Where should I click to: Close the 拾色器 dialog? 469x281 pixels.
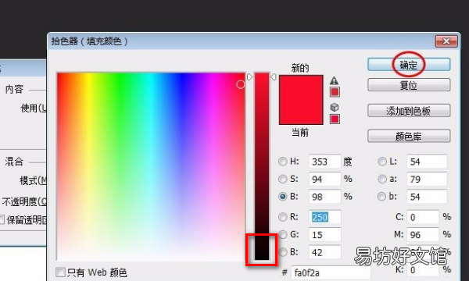click(x=446, y=41)
